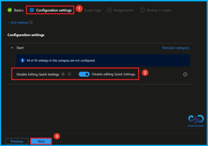Screen dimensions: 208x146
Task: Click the + Add settings link
Action: point(18,23)
